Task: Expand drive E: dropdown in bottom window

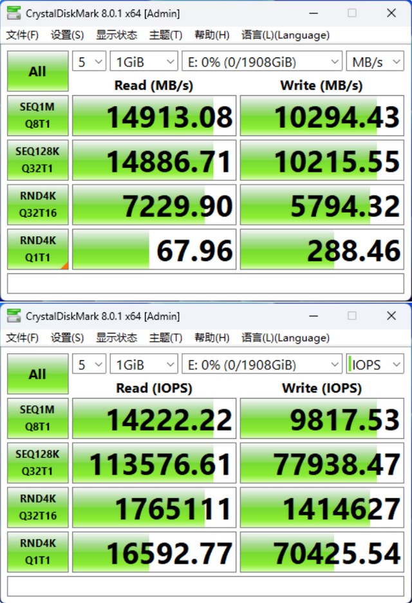Action: point(262,364)
